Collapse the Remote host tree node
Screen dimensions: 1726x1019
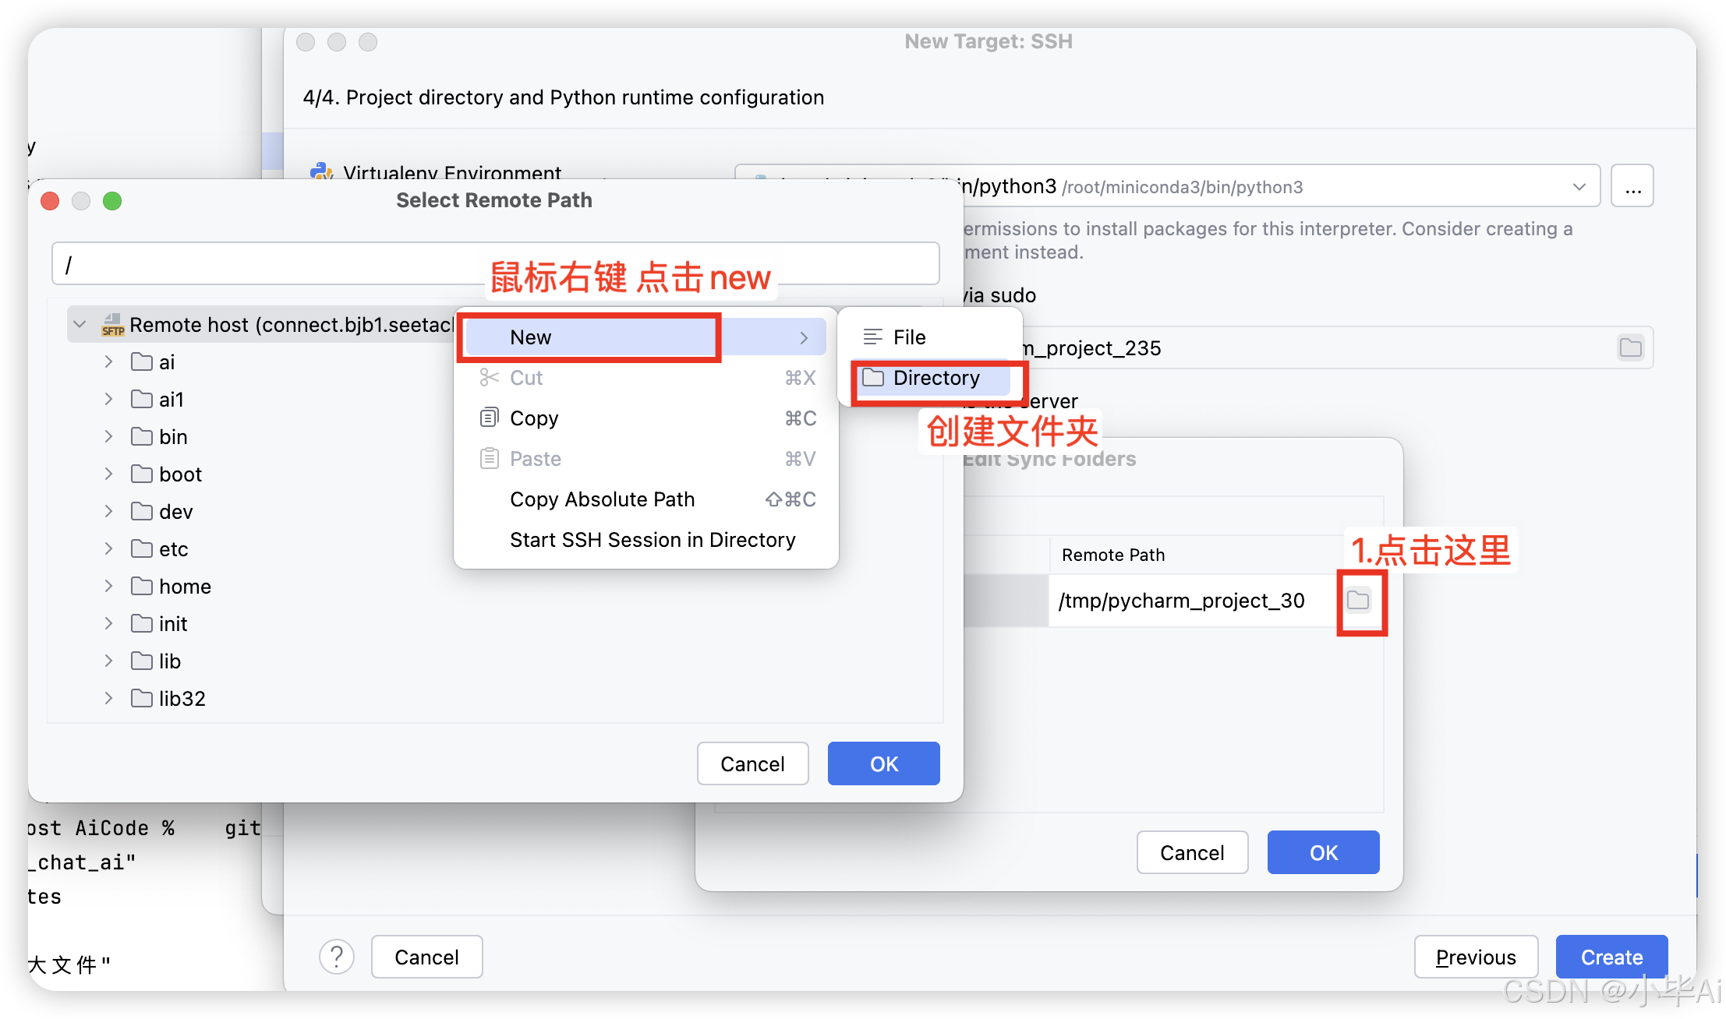(x=80, y=325)
